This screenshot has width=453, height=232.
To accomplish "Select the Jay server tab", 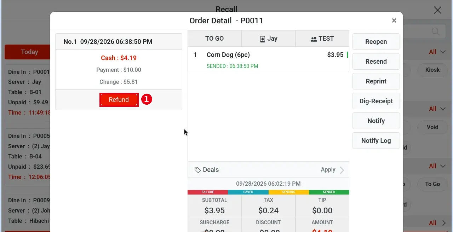I will 269,39.
